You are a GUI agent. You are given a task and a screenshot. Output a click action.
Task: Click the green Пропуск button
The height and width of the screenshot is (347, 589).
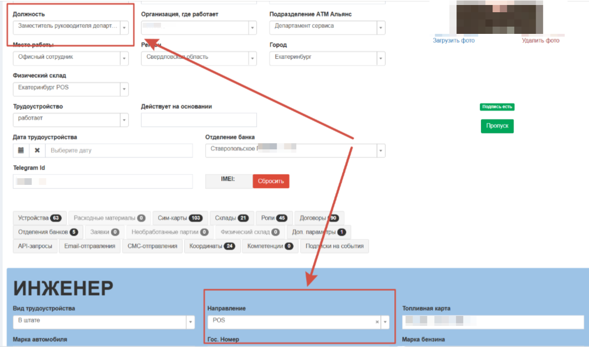497,126
